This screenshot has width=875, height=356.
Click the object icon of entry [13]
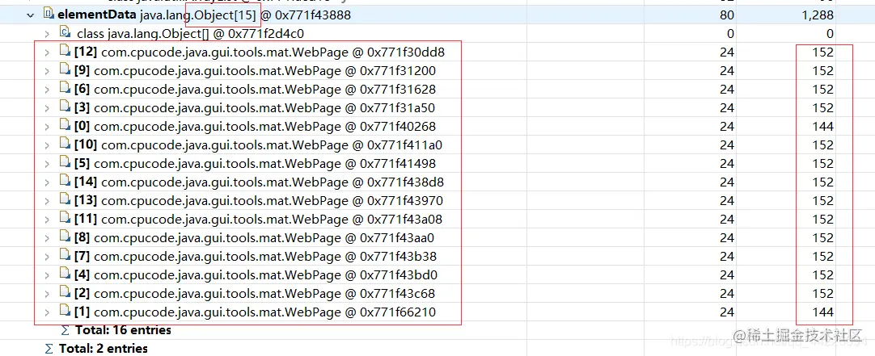coord(66,200)
